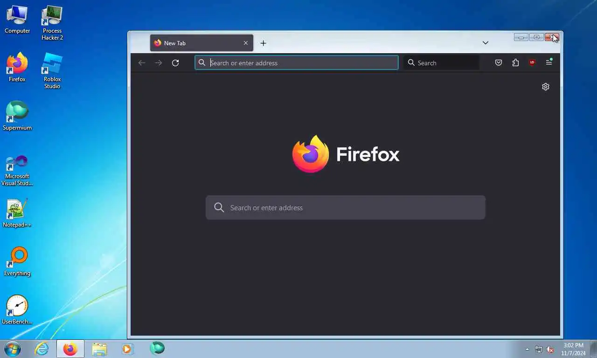Select the Firefox taskbar button

pyautogui.click(x=70, y=349)
